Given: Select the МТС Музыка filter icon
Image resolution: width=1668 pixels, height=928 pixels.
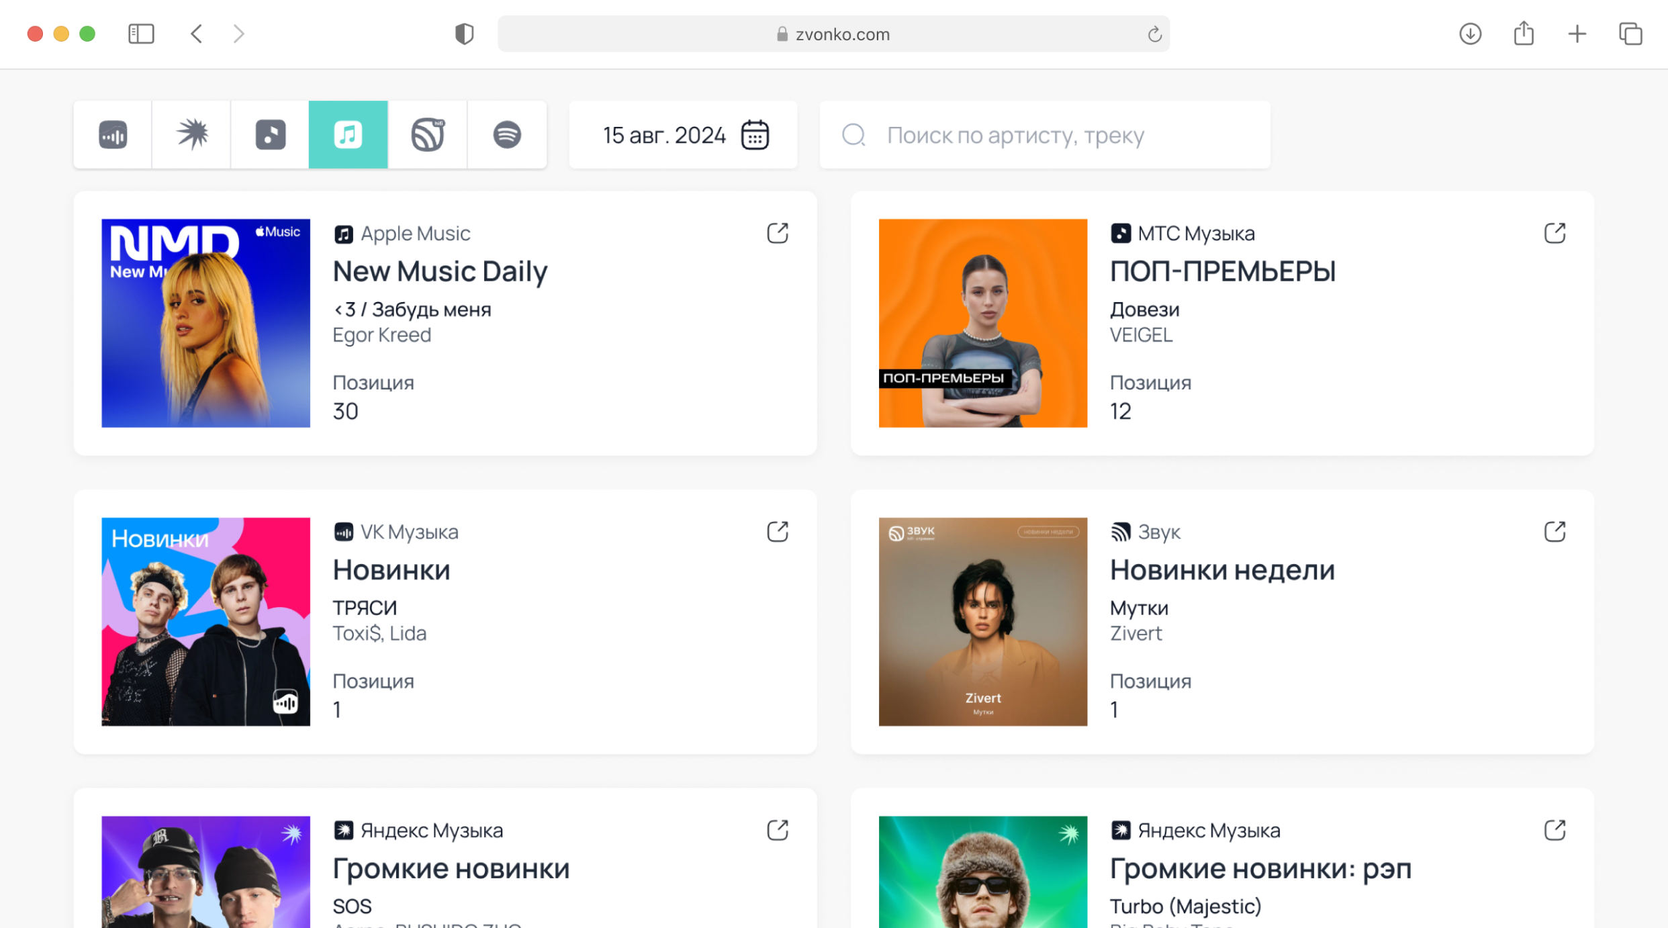Looking at the screenshot, I should [x=270, y=135].
